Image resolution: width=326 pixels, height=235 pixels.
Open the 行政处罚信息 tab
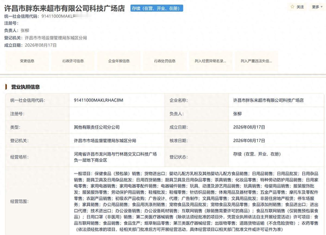(165, 61)
